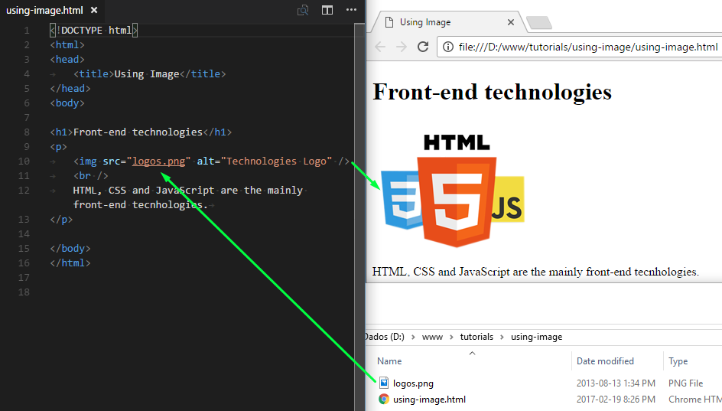The height and width of the screenshot is (411, 722).
Task: Click the browser Forward arrow
Action: click(402, 47)
